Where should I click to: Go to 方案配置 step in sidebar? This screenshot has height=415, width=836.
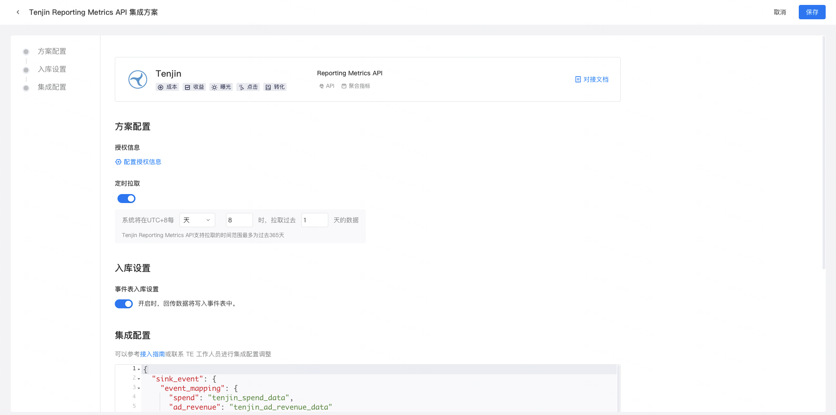[x=52, y=51]
